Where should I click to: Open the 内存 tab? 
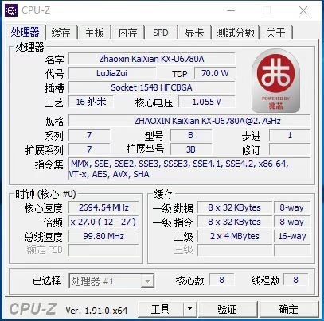[x=128, y=33]
